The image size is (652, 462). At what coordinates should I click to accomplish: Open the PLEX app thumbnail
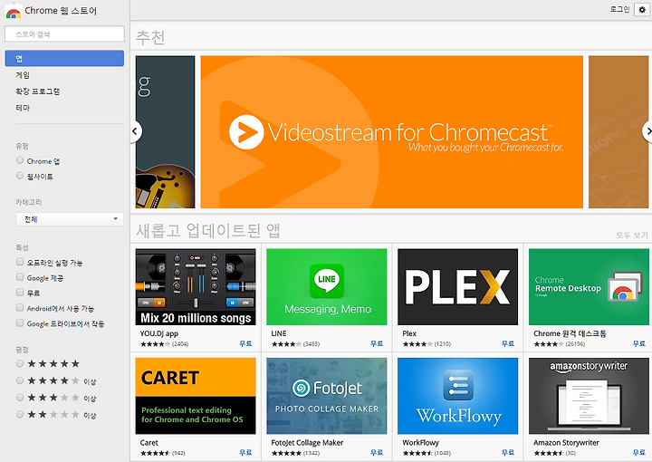click(x=458, y=287)
